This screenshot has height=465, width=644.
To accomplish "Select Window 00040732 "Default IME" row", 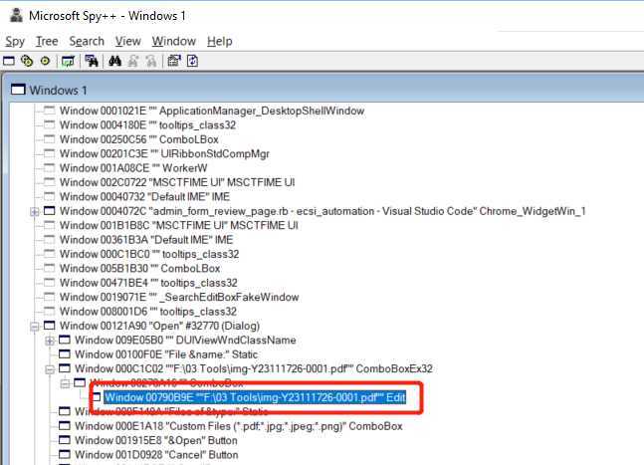I will pyautogui.click(x=144, y=197).
